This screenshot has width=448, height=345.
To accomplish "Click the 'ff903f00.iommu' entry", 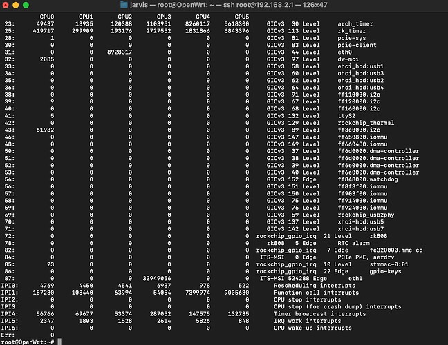I will (x=362, y=194).
